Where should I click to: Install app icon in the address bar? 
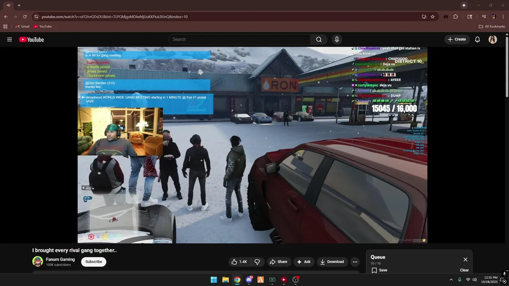(x=424, y=17)
